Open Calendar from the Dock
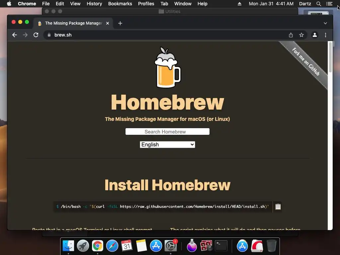The width and height of the screenshot is (340, 255). tap(127, 246)
